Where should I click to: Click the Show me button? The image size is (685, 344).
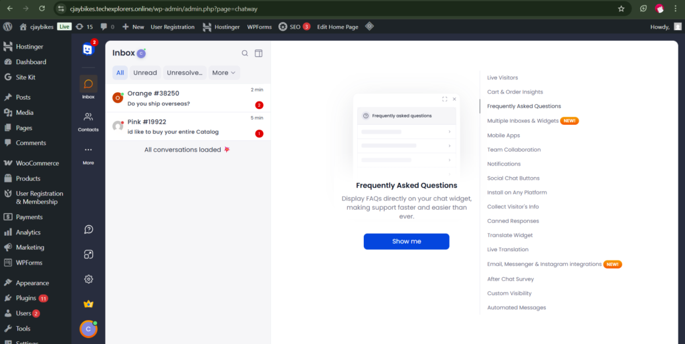pos(406,241)
